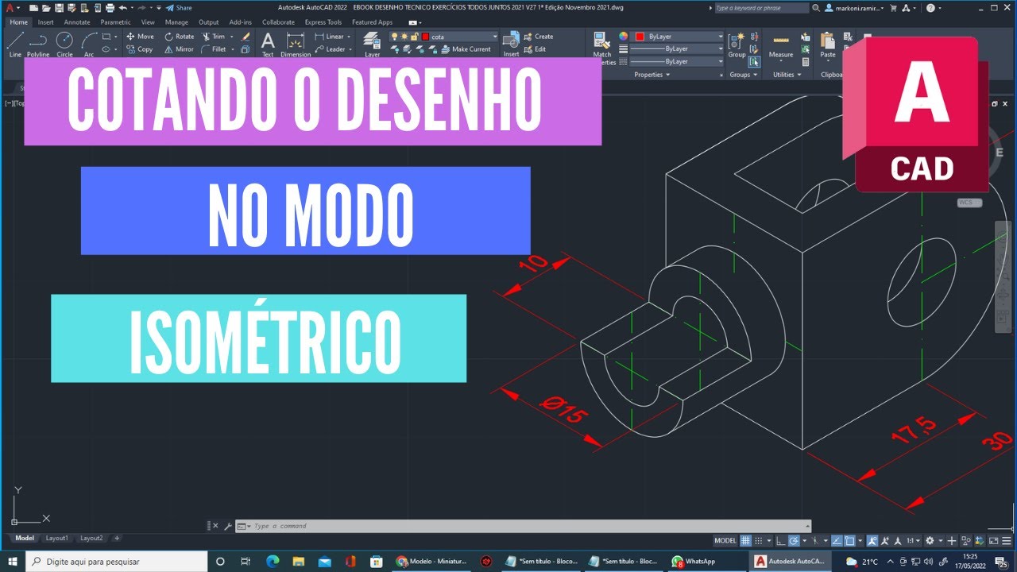
Task: Open WhatsApp from the taskbar
Action: point(694,561)
